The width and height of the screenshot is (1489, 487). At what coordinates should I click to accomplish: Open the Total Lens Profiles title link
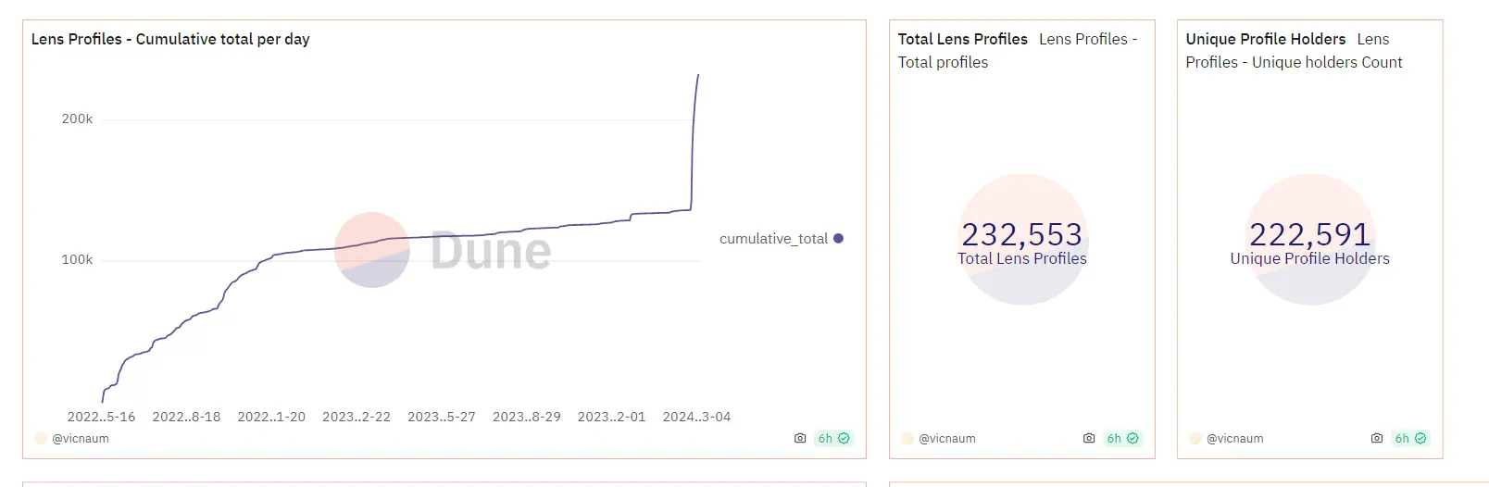[x=962, y=40]
